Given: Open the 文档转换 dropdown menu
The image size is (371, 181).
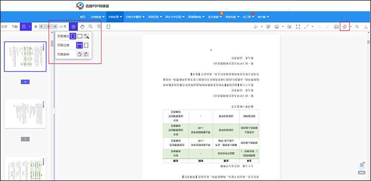Looking at the screenshot, I should (x=98, y=17).
